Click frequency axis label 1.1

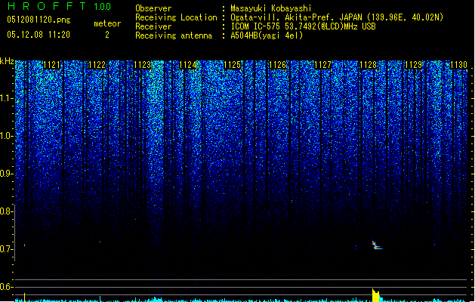click(7, 98)
